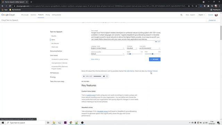This screenshot has height=125, width=222.
Task: Open the Chrome three-dot menu
Action: (x=220, y=6)
